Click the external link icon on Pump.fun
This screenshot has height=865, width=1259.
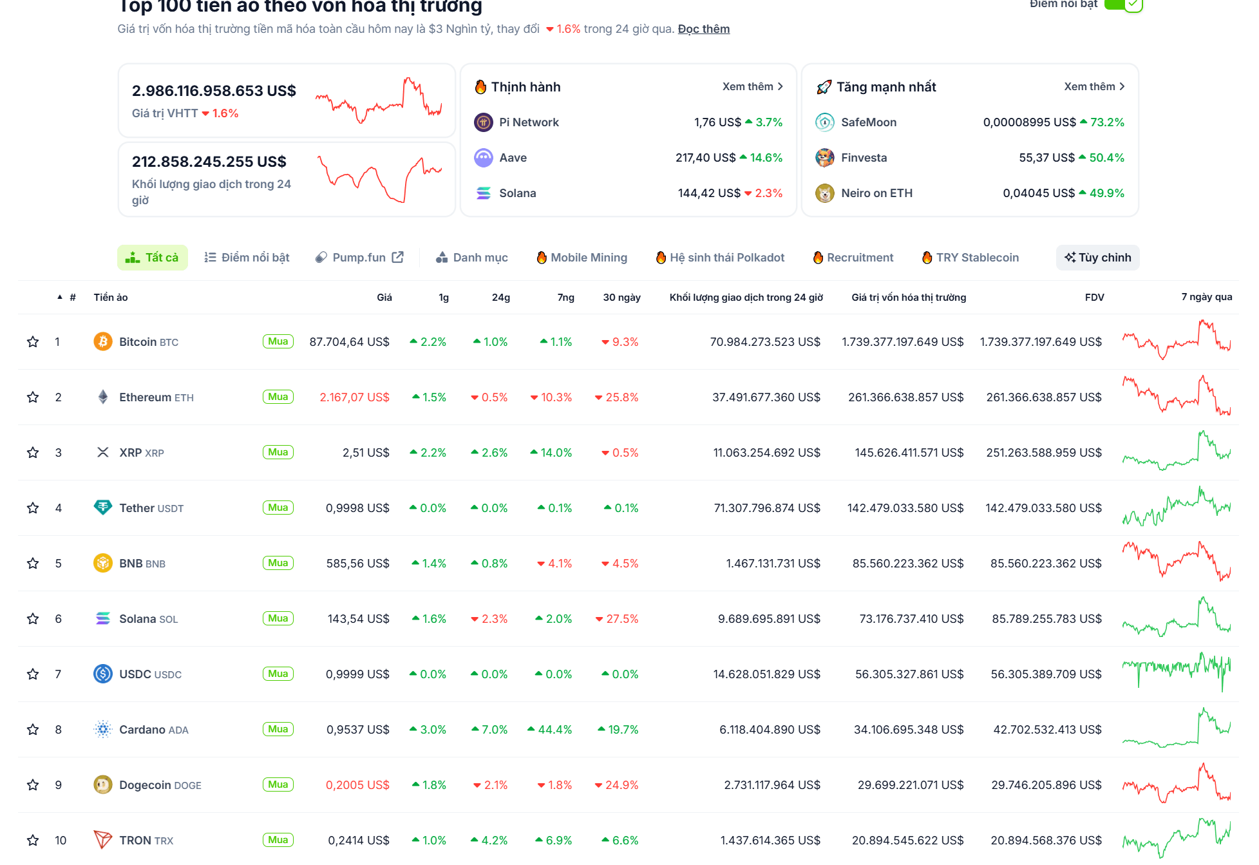coord(398,257)
